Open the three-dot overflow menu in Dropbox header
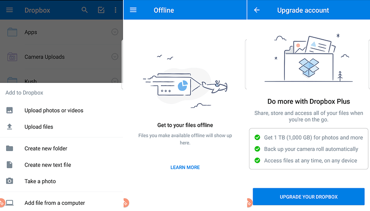Screen dimensions: 370x211 pyautogui.click(x=115, y=10)
